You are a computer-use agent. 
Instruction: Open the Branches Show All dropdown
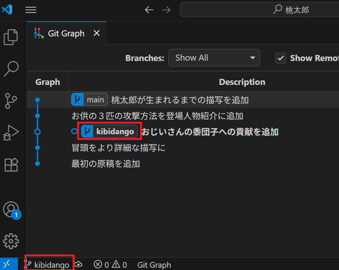click(214, 58)
